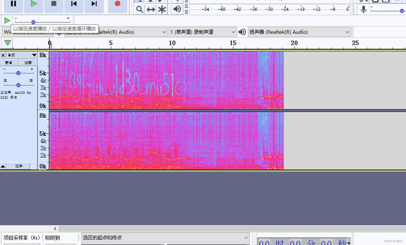Open the selection start and end dropdown
This screenshot has width=406, height=245.
point(165,237)
